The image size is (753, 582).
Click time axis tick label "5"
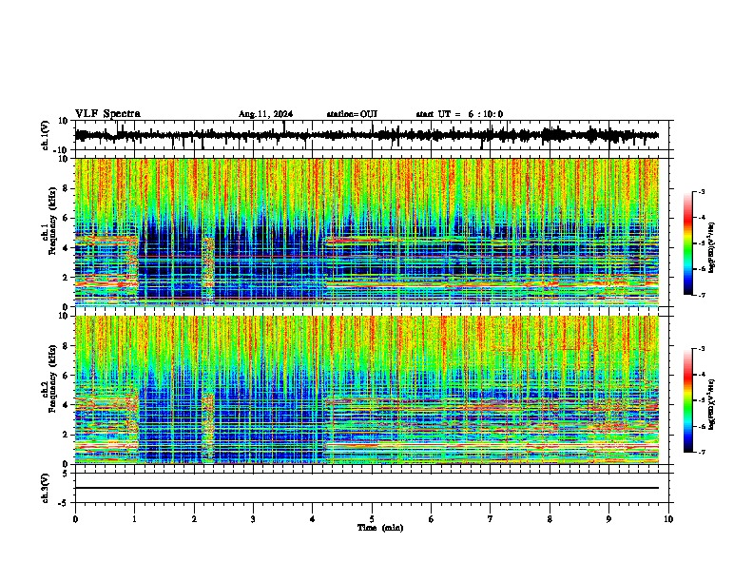372,519
